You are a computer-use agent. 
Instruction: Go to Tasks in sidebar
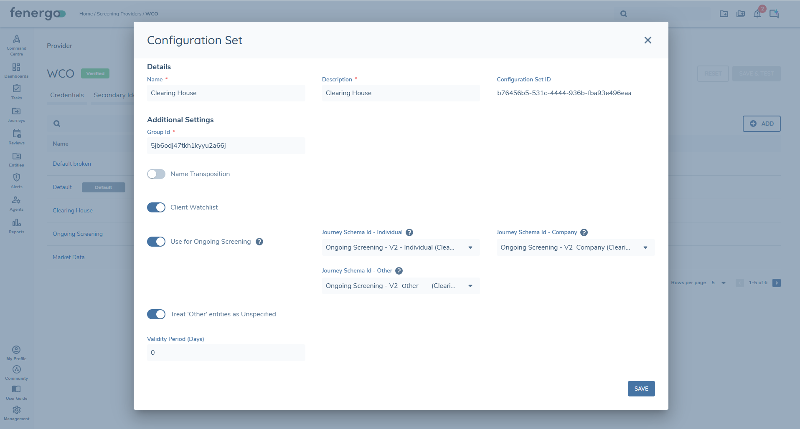coord(16,92)
